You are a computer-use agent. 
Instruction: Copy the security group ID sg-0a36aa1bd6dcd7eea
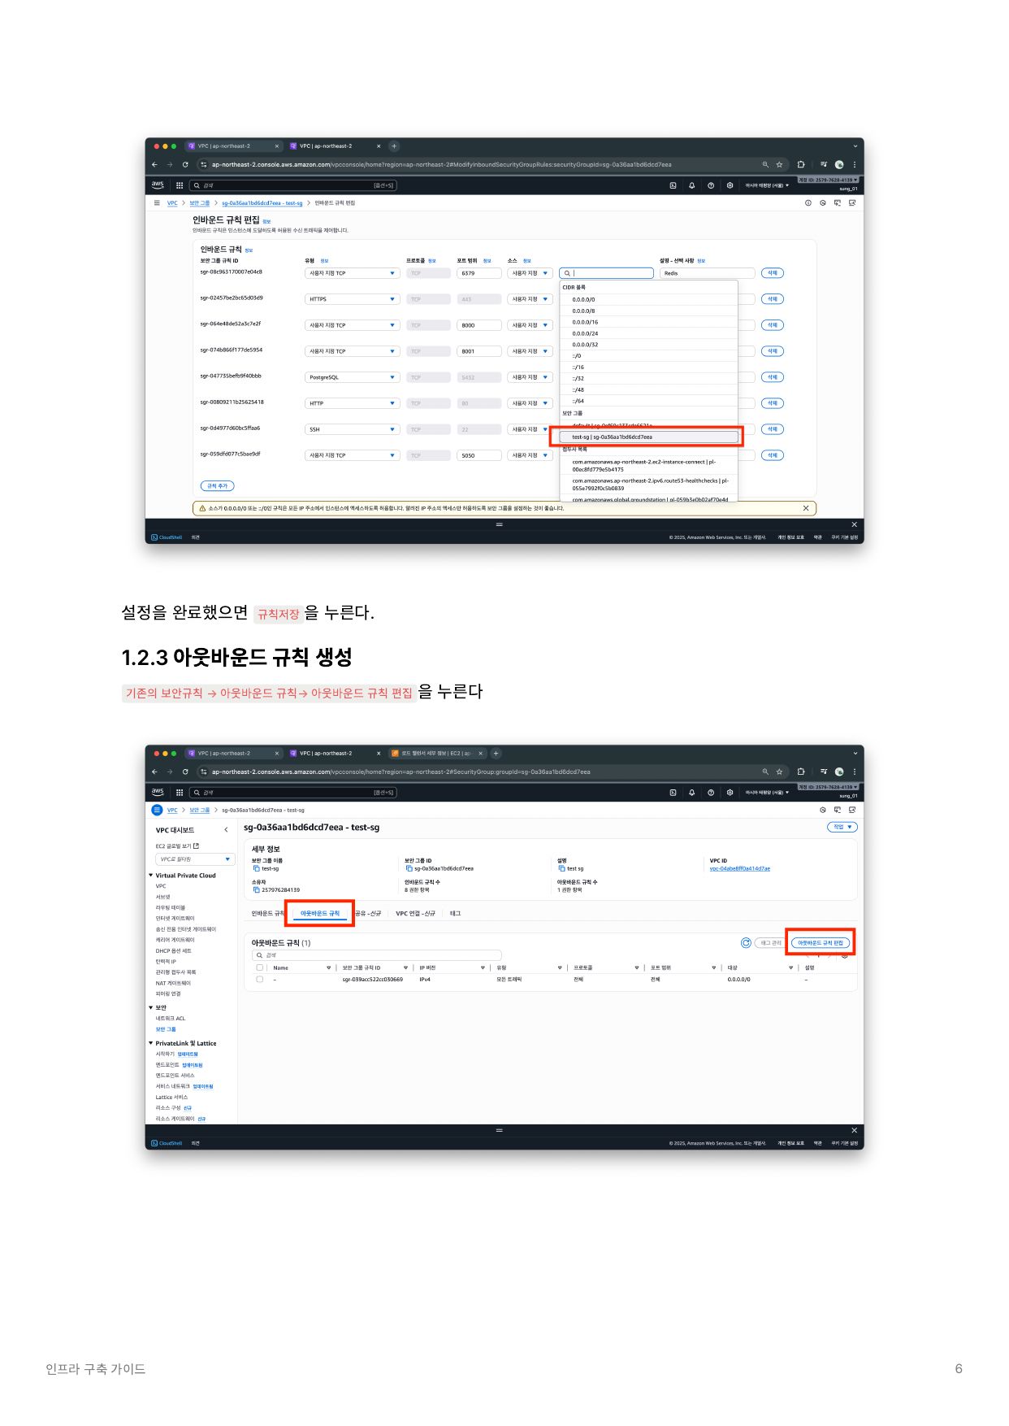409,868
